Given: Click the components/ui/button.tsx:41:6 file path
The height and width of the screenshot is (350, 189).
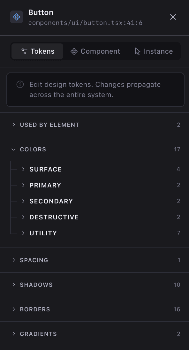Looking at the screenshot, I should tap(86, 23).
